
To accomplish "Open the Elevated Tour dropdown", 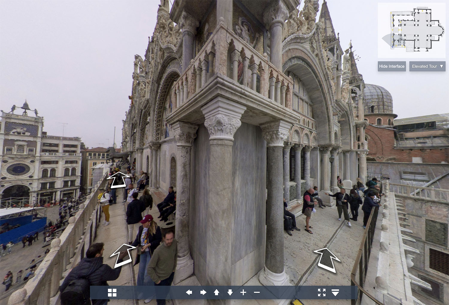I will [424, 66].
